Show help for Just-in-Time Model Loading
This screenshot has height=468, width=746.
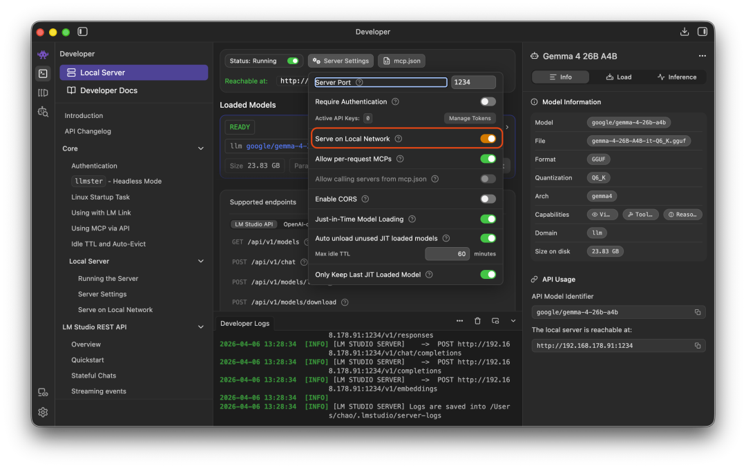tap(412, 220)
